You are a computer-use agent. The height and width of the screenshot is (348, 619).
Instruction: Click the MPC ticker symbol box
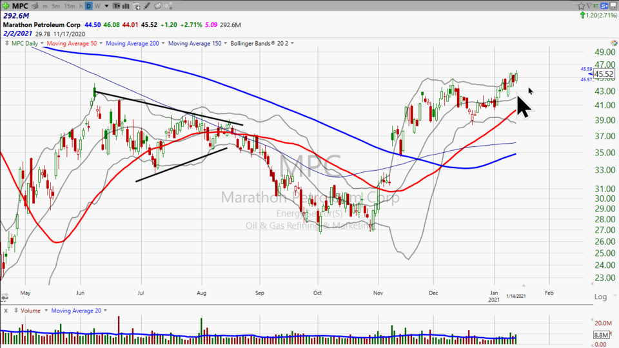pos(20,6)
